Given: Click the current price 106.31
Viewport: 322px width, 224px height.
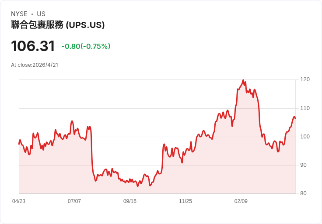Looking at the screenshot, I should coord(33,46).
